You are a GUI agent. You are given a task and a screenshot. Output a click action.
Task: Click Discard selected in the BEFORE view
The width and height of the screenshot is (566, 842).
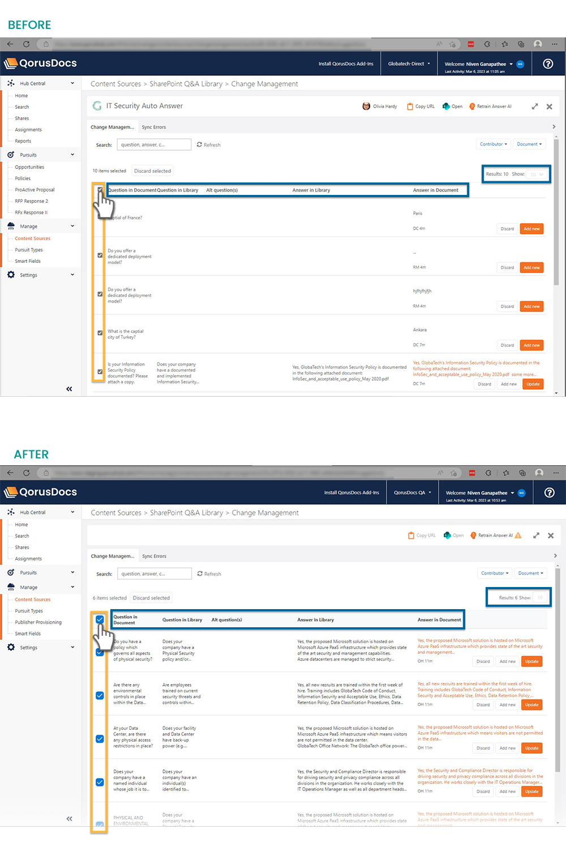coord(152,171)
